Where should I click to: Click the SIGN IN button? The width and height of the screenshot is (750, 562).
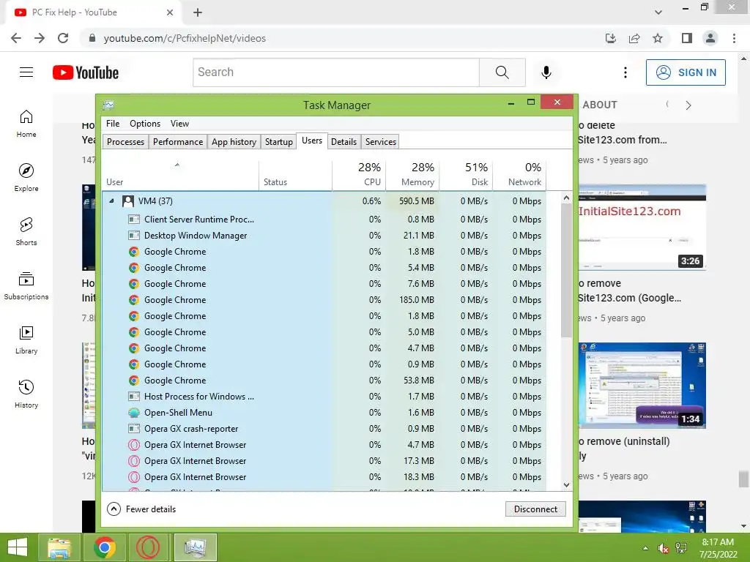tap(686, 72)
